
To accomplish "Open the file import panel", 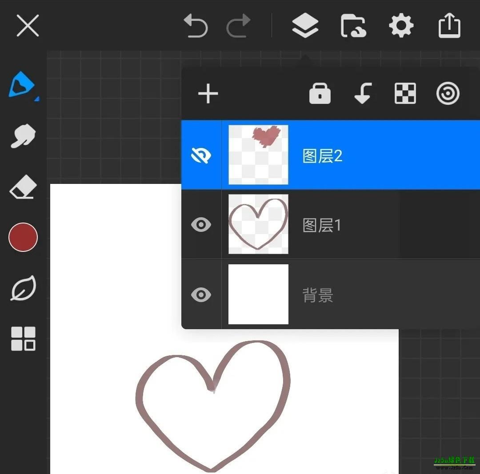I will (353, 25).
